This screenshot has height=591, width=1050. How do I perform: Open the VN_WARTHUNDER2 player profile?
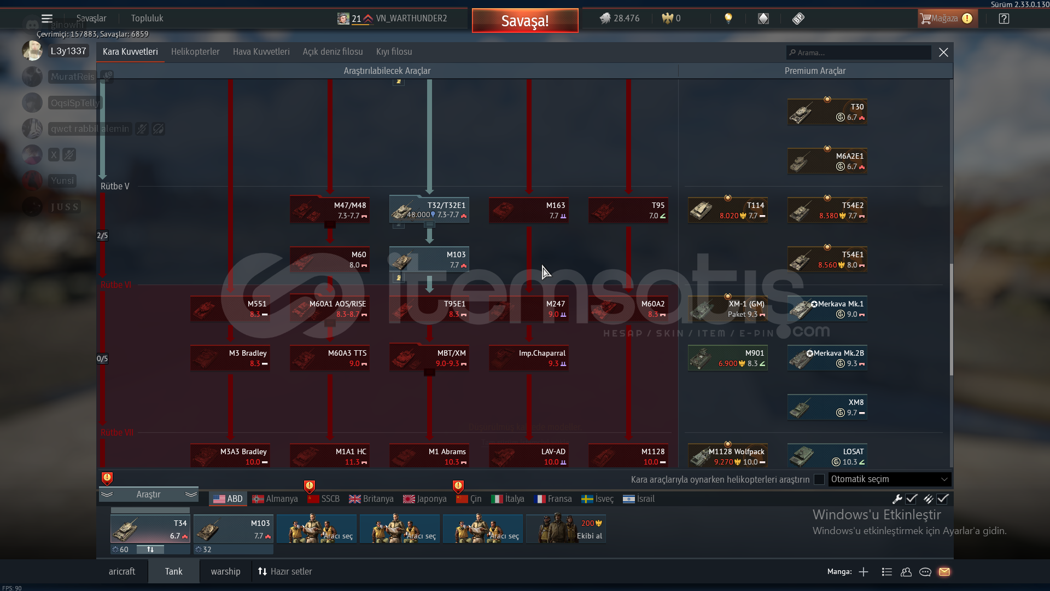(x=411, y=19)
